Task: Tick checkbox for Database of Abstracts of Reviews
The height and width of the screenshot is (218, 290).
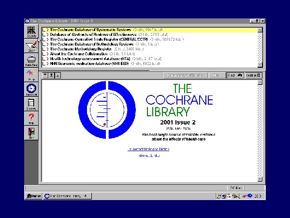Action: [44, 34]
